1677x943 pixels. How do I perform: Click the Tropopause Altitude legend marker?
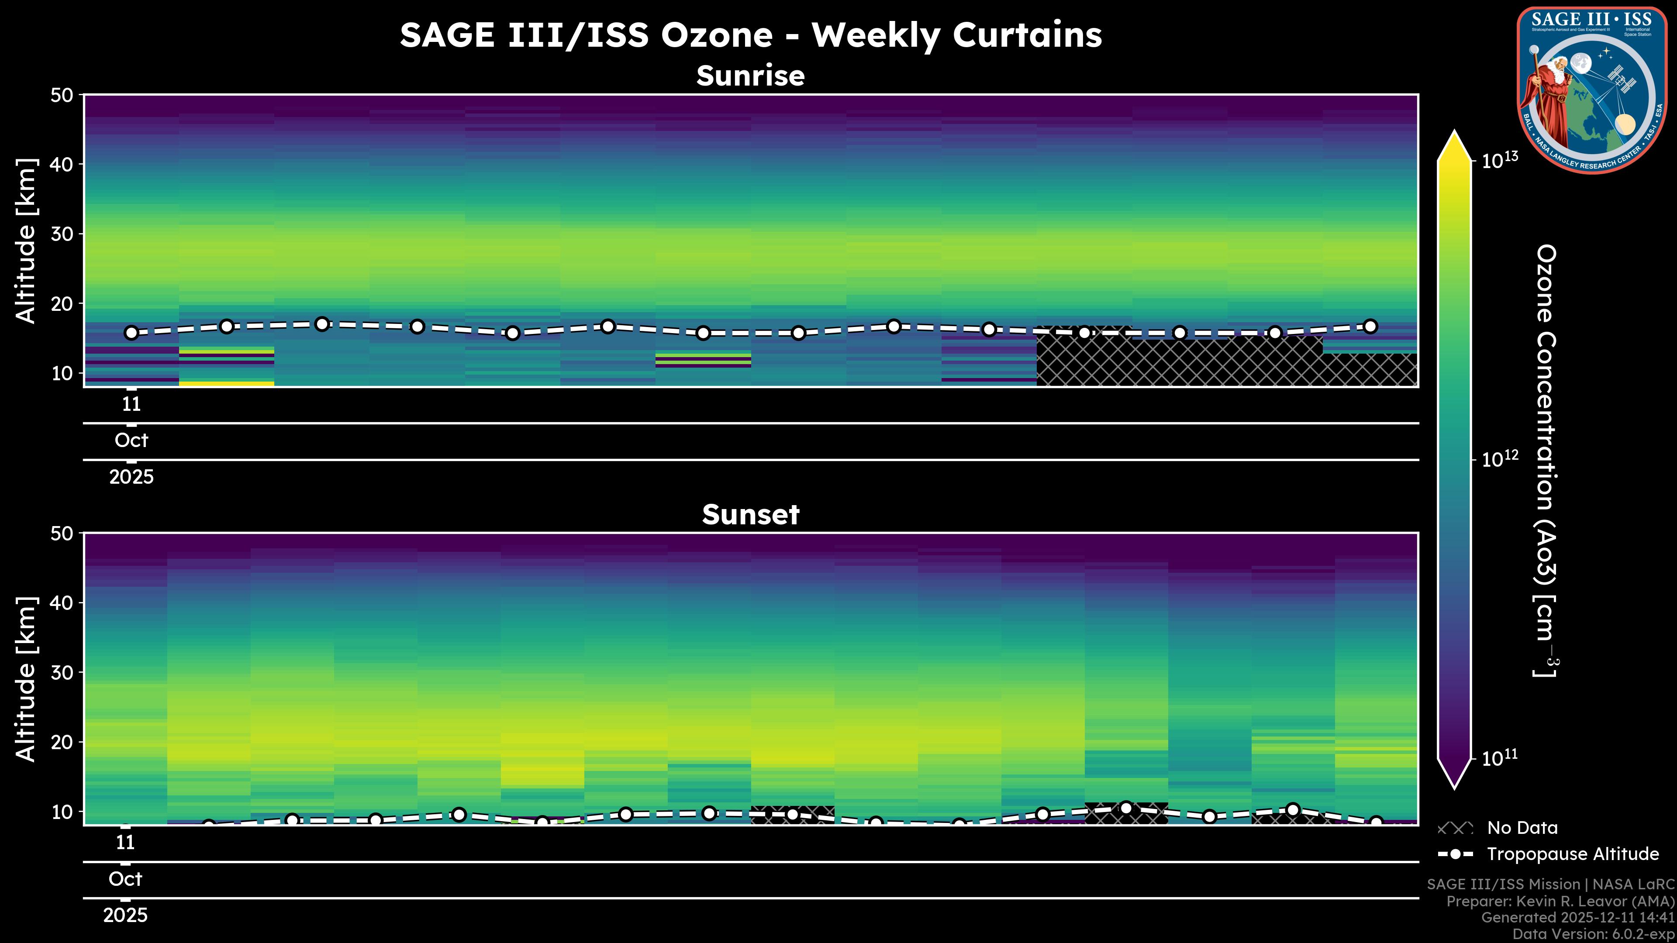pos(1455,854)
